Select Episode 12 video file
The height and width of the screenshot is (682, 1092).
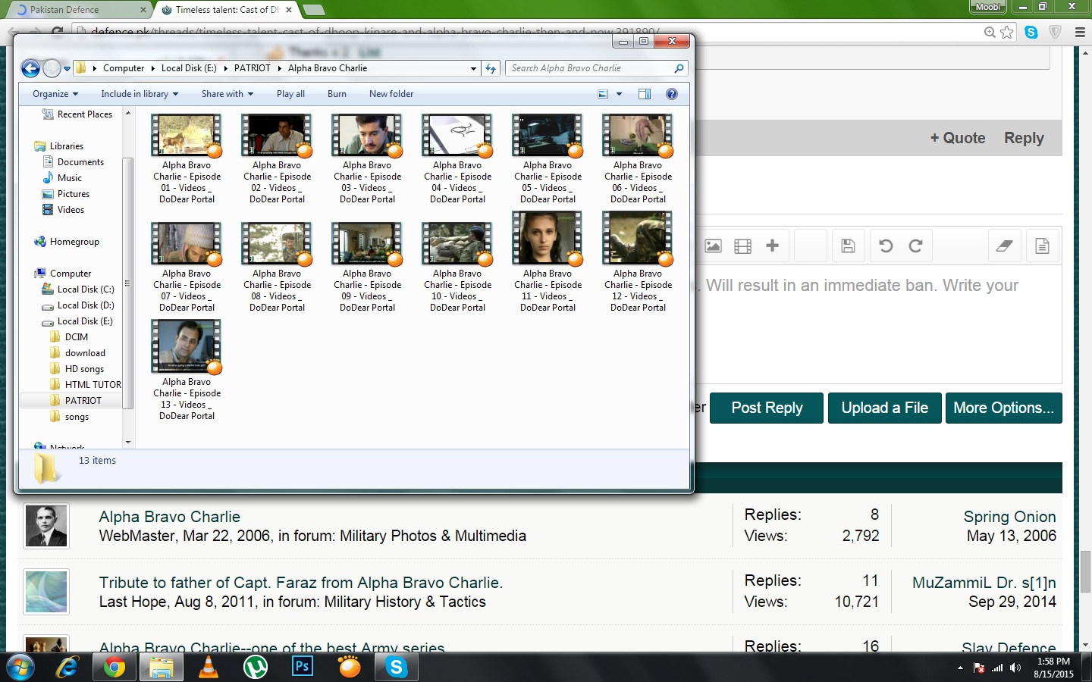(x=638, y=262)
